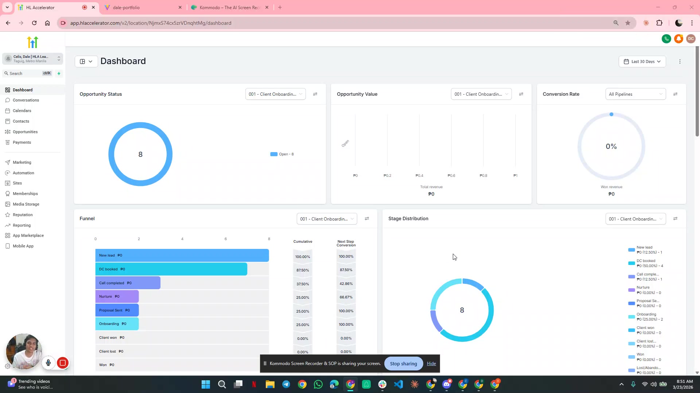Expand the dashboard layout switcher dropdown
The image size is (700, 393).
coord(86,61)
